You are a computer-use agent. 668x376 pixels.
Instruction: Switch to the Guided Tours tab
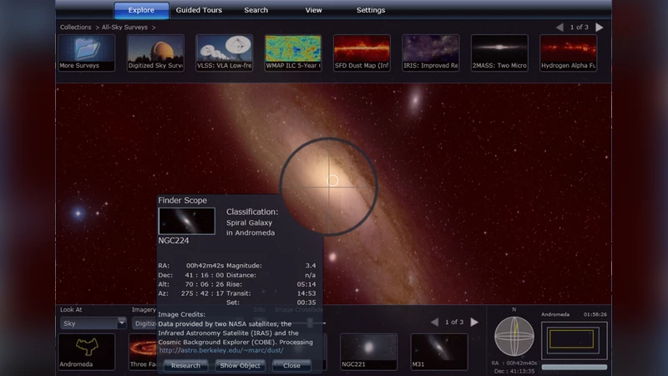(x=199, y=10)
